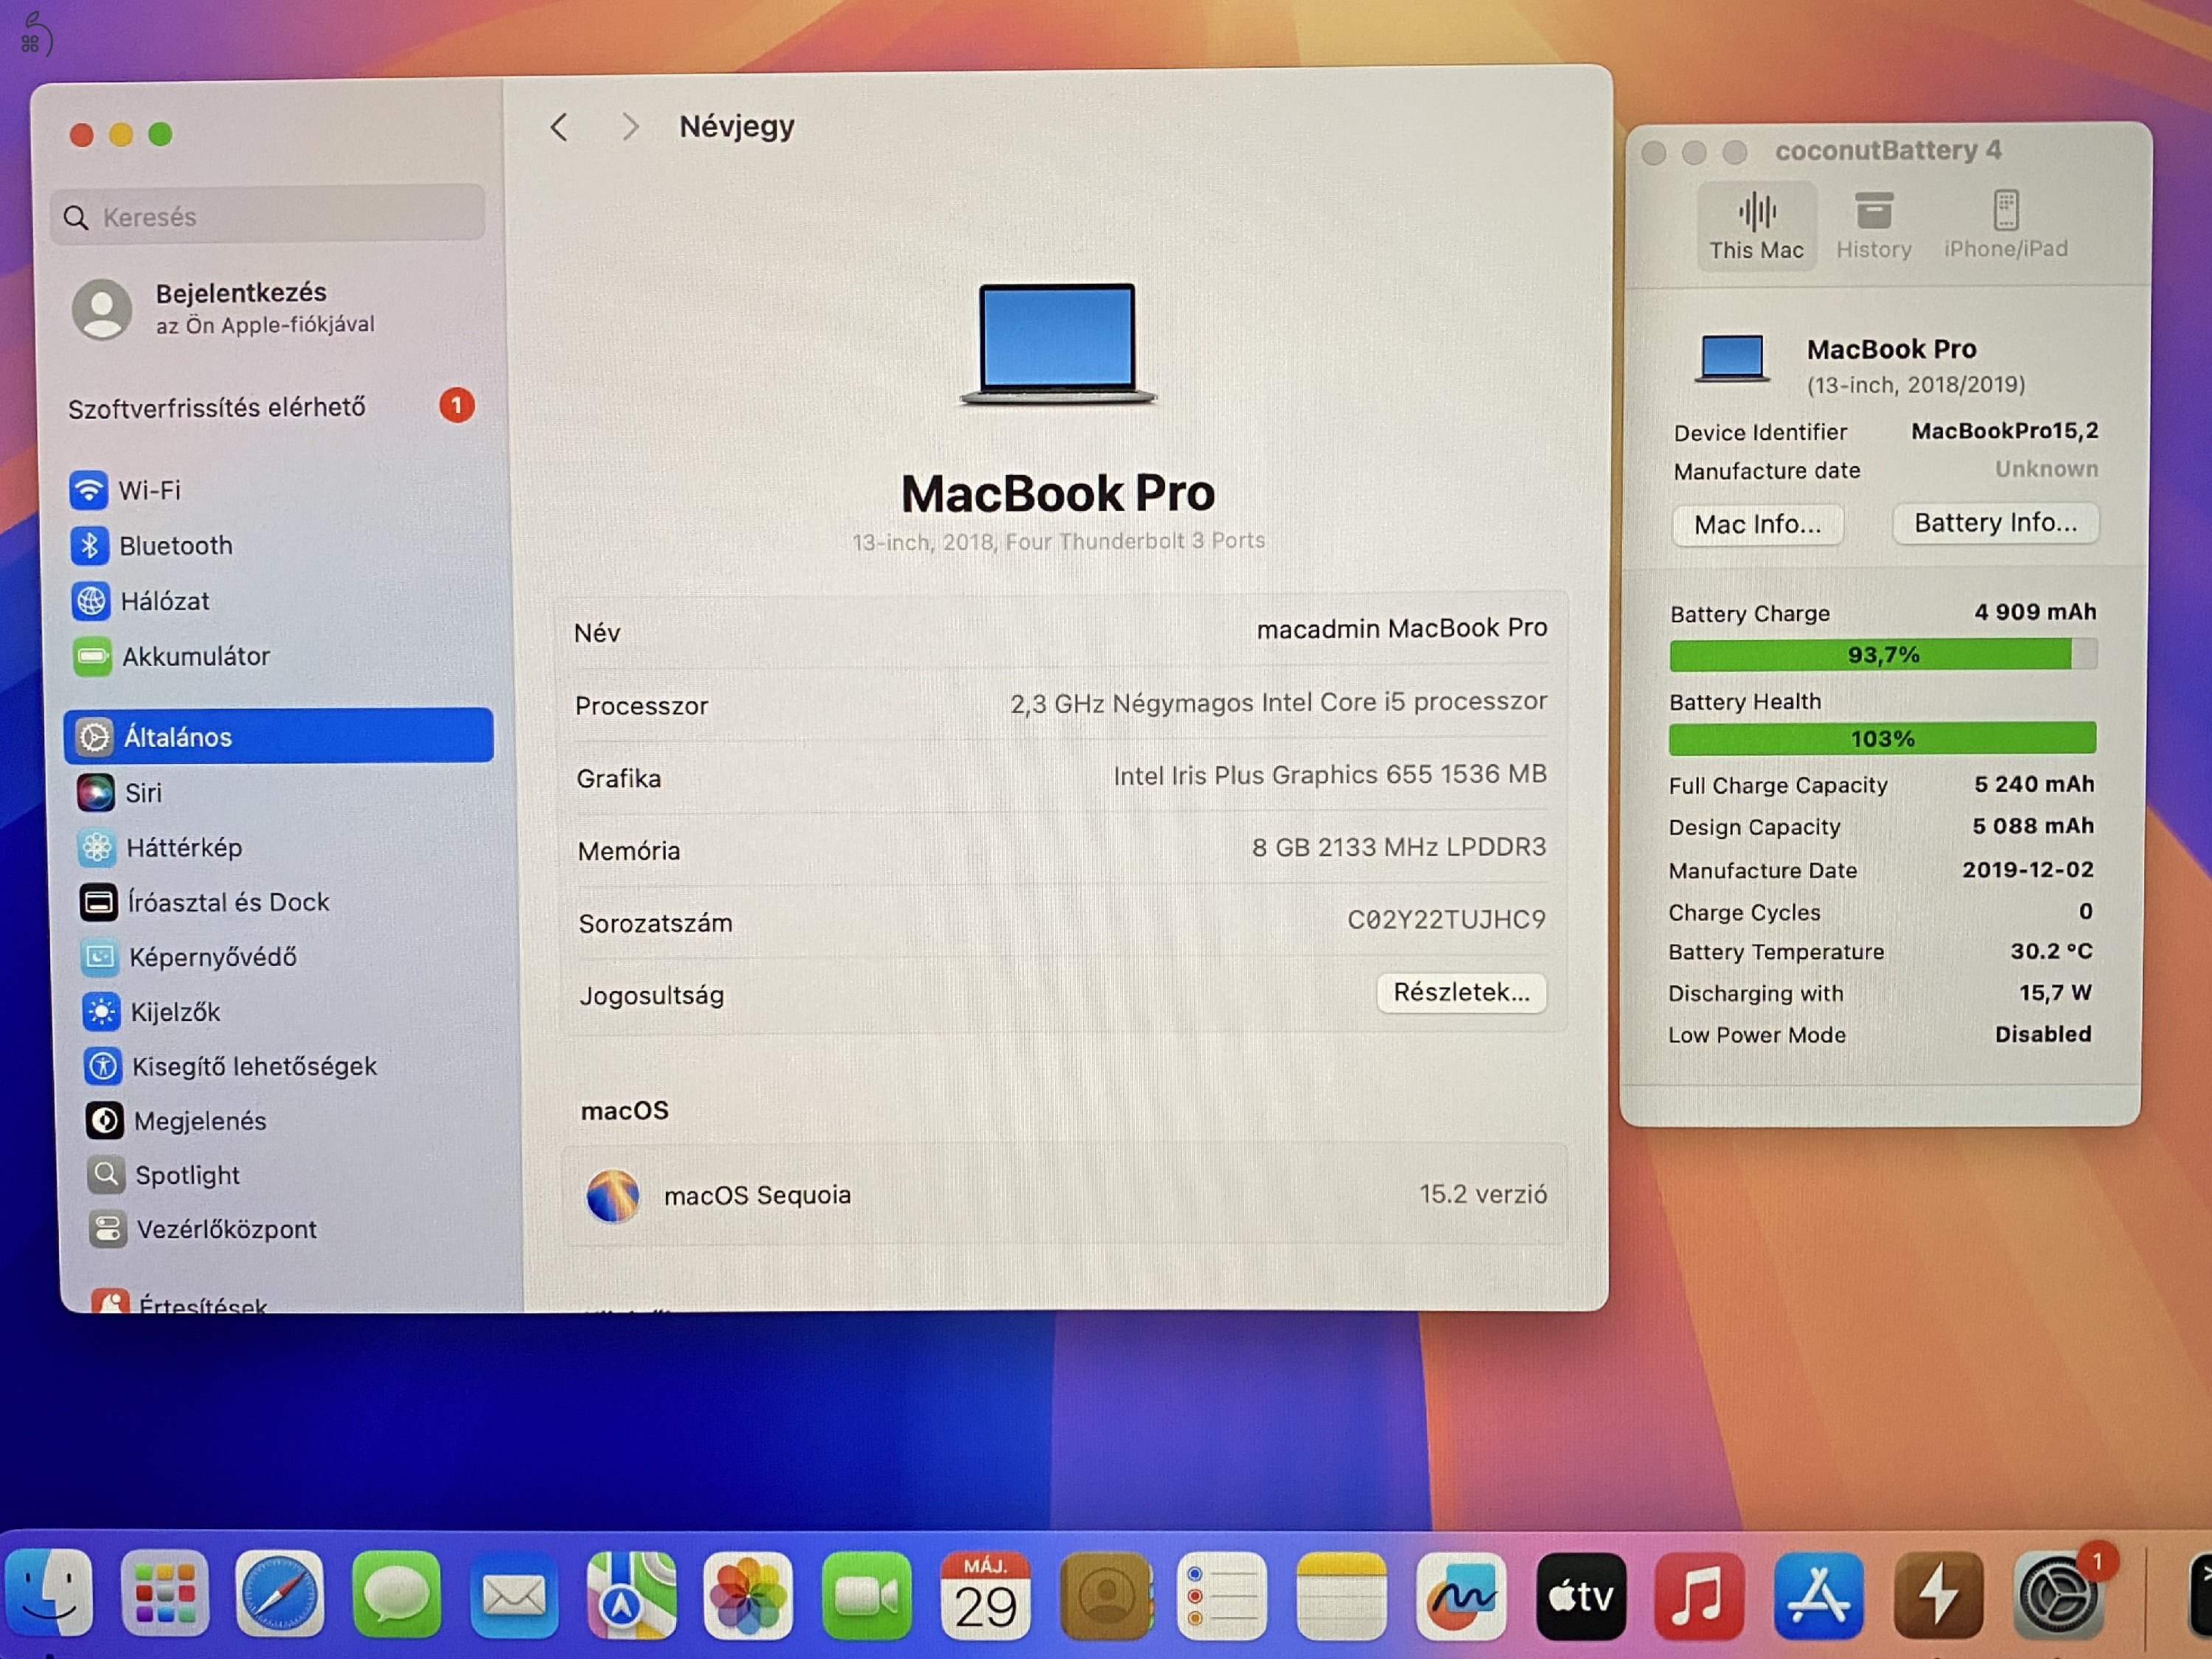This screenshot has height=1659, width=2212.
Task: Switch to iPhone/iPad tab in coconutBattery
Action: pyautogui.click(x=2005, y=226)
